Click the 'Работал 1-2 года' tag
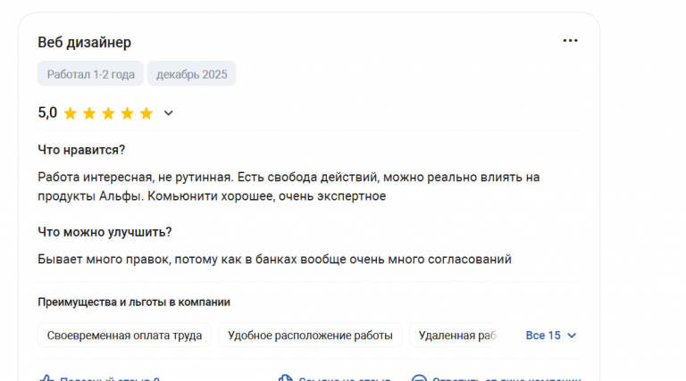This screenshot has width=686, height=381. coord(90,74)
